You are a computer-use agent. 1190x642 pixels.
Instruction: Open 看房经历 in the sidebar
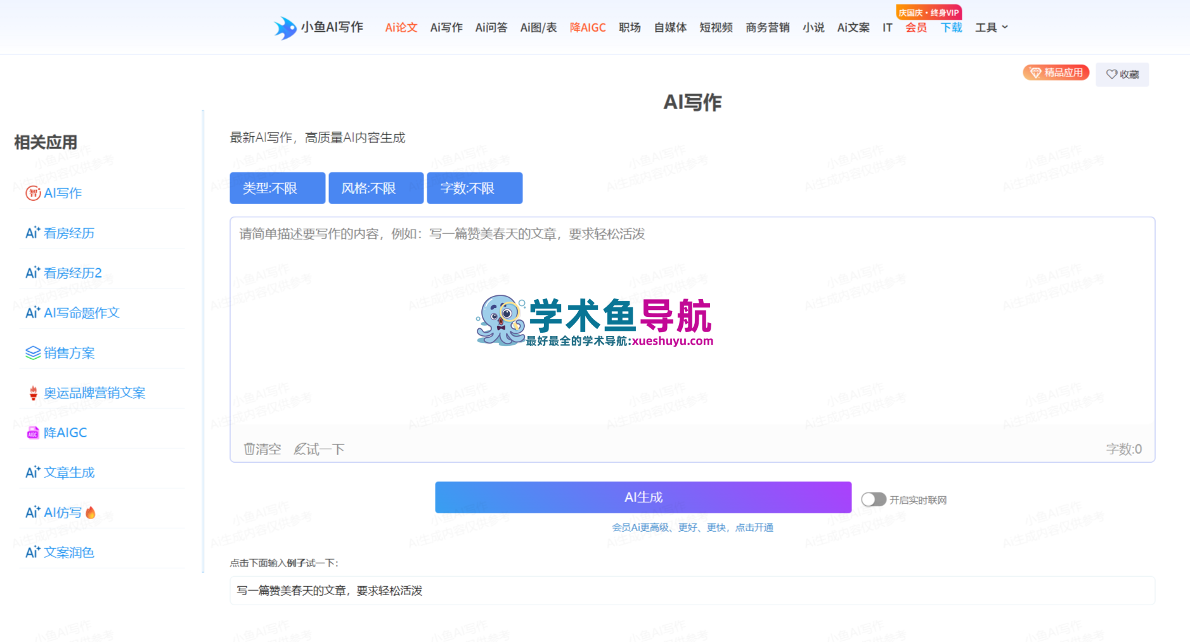[69, 233]
